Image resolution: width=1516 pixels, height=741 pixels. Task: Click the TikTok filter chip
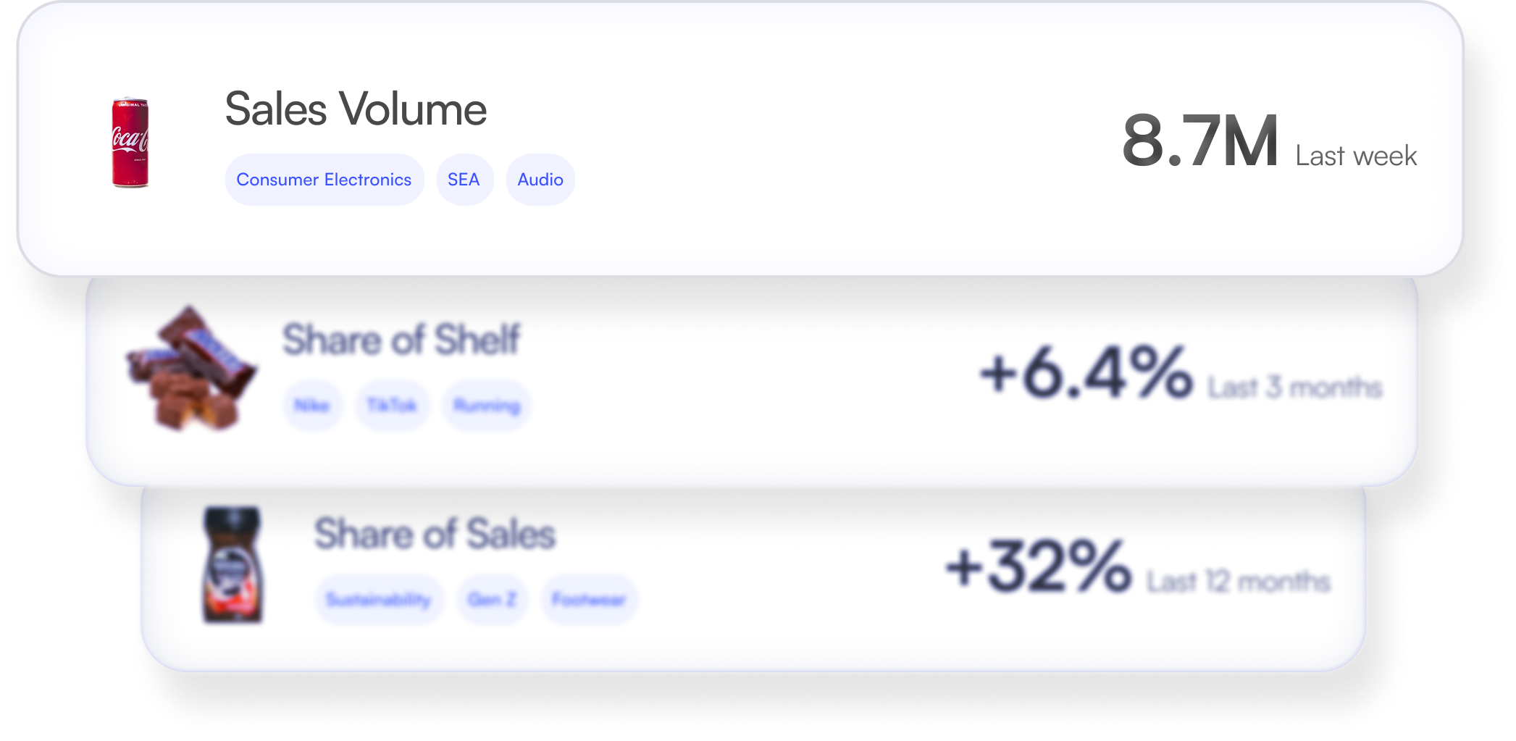pos(392,405)
